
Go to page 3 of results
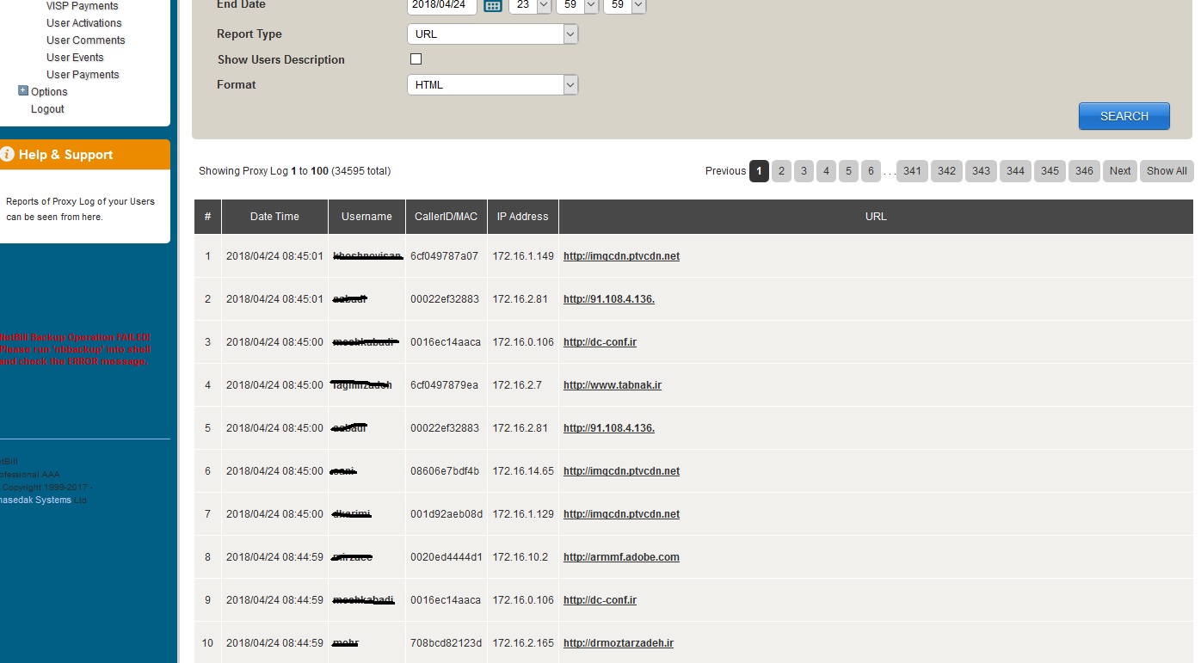804,171
